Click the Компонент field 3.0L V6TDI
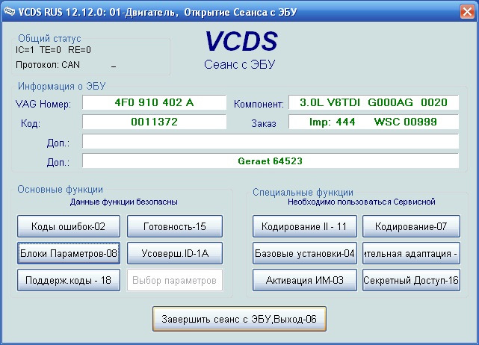 point(374,102)
